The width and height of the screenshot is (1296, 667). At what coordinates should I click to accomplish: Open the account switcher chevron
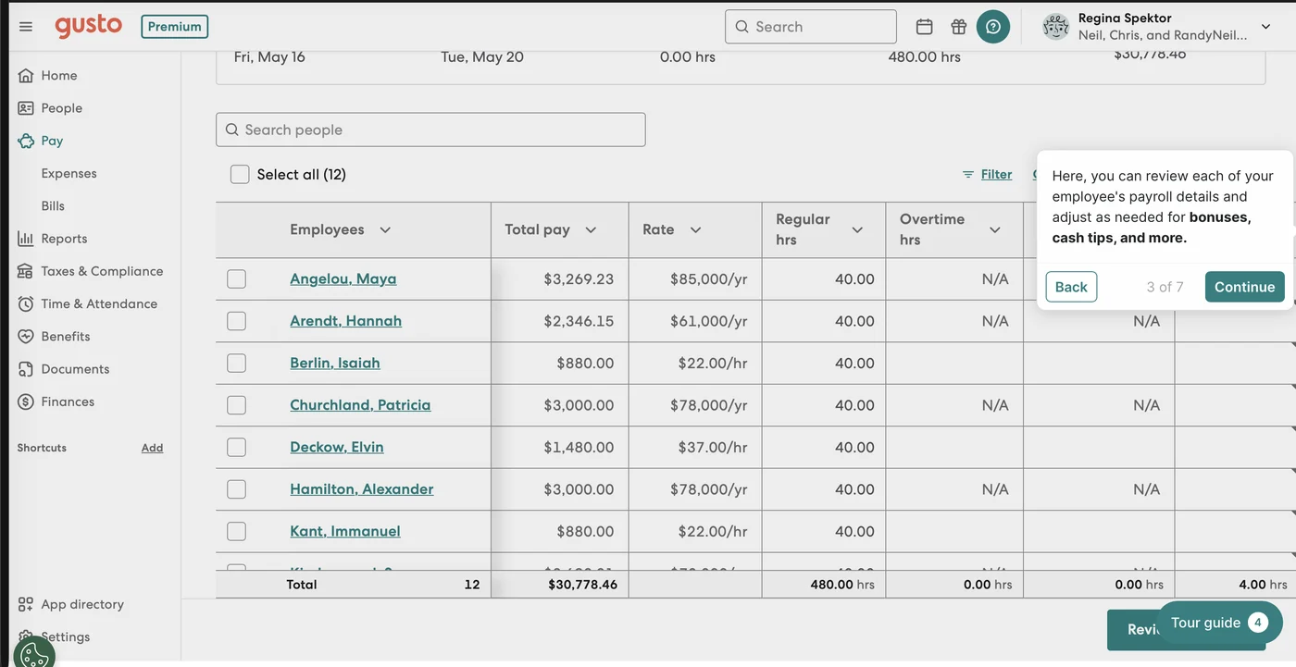click(1266, 27)
